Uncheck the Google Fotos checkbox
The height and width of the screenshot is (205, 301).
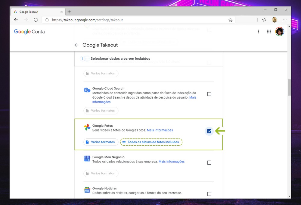(x=209, y=131)
